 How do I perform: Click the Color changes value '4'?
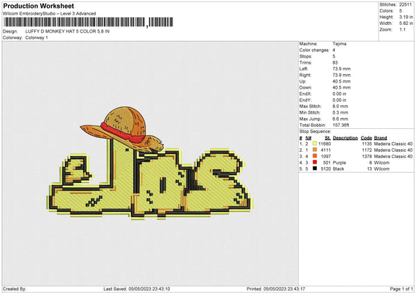(x=333, y=50)
